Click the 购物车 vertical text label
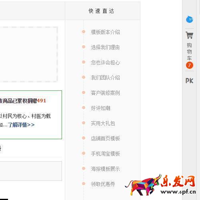Image resolution: width=200 pixels, height=200 pixels. [189, 52]
